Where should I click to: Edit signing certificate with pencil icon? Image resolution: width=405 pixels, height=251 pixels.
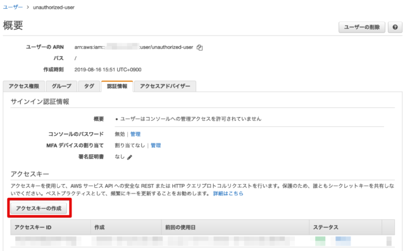pos(130,157)
